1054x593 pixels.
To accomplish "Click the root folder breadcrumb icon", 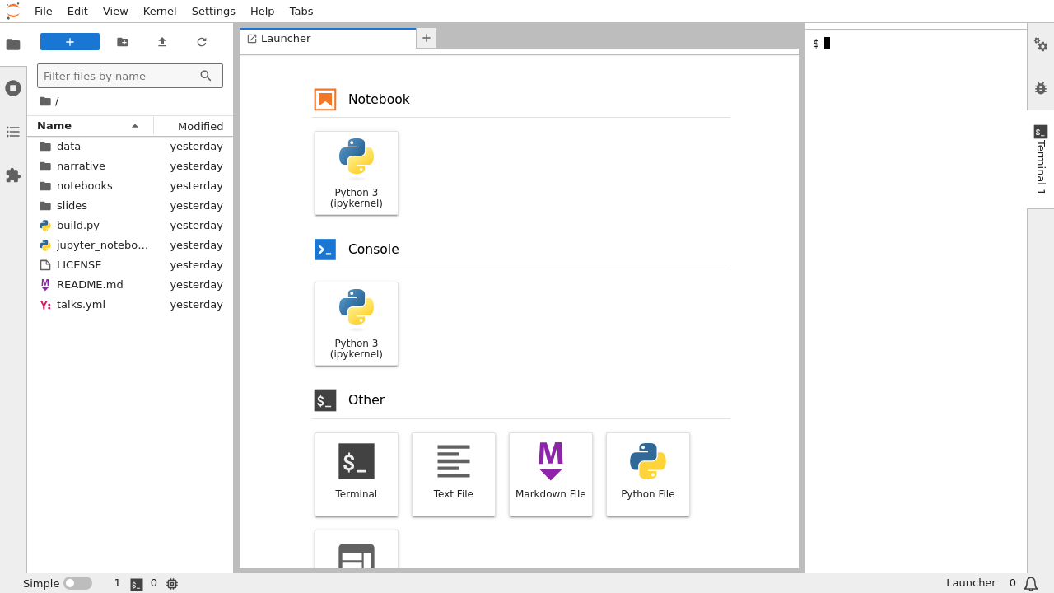I will click(45, 101).
